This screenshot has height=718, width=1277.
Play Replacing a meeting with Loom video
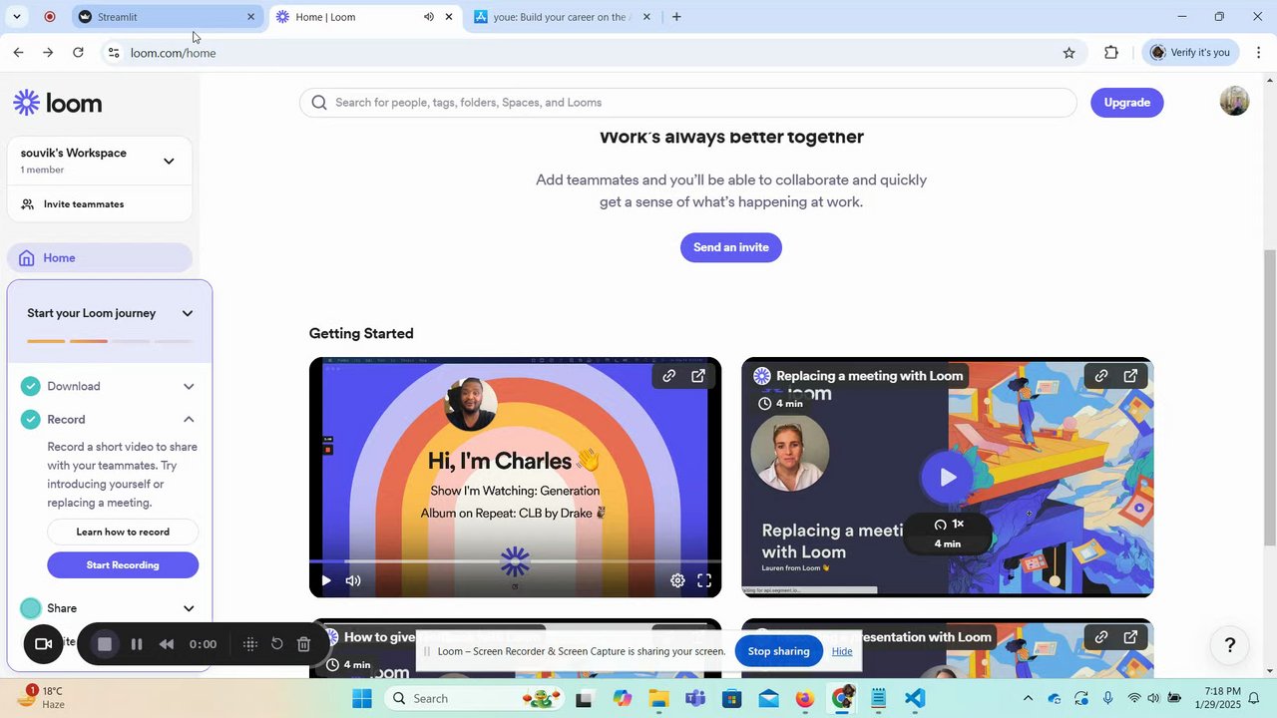point(948,478)
